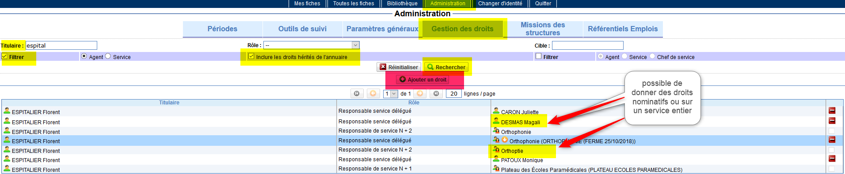Sort by the Rôle column header
This screenshot has height=174, width=845.
click(x=414, y=103)
